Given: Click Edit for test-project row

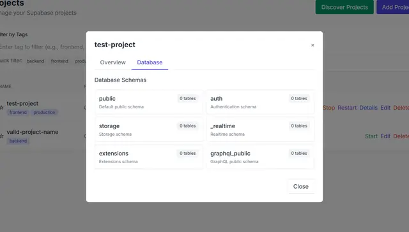Looking at the screenshot, I should tap(385, 108).
